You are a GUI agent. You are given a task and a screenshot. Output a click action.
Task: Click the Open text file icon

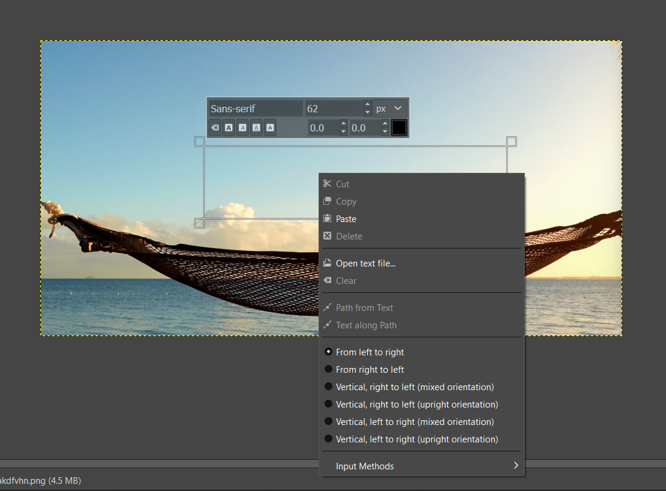coord(328,264)
